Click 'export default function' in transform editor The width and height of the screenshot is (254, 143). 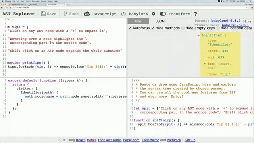point(32,80)
